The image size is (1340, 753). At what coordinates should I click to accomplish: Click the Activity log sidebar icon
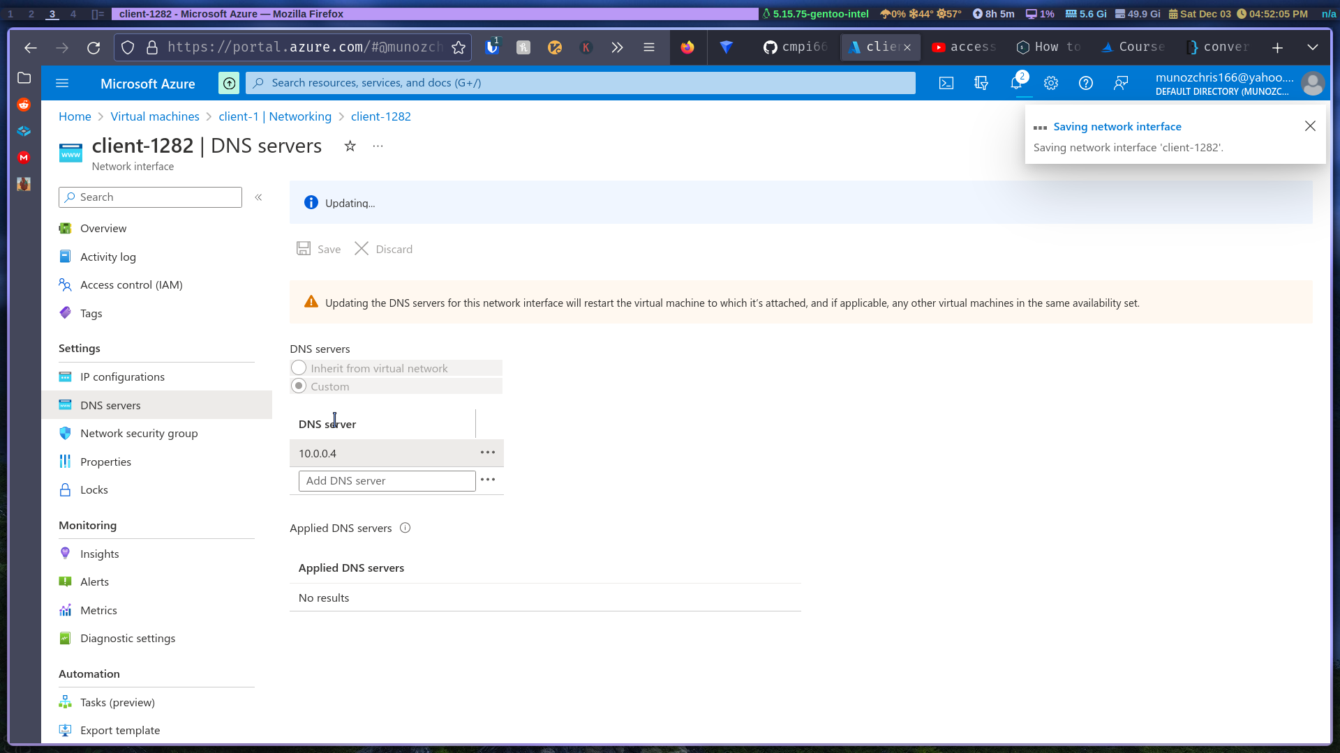pos(64,256)
